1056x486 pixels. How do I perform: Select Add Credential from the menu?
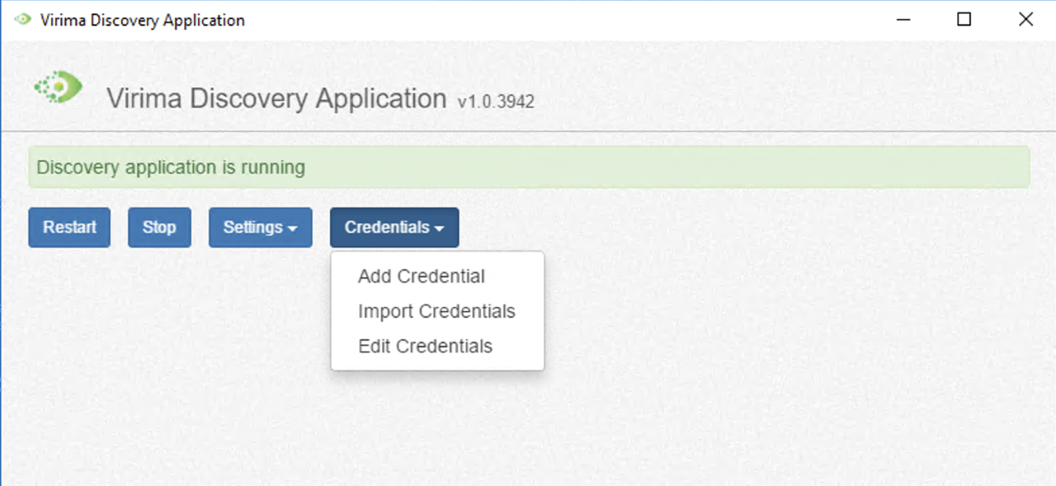click(x=421, y=276)
